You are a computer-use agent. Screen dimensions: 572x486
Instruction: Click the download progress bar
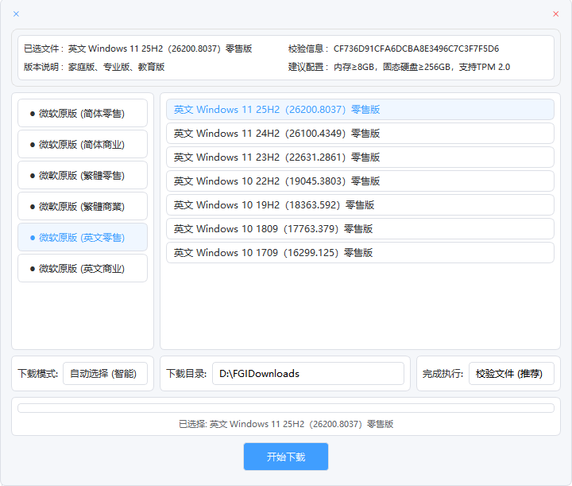pos(286,408)
